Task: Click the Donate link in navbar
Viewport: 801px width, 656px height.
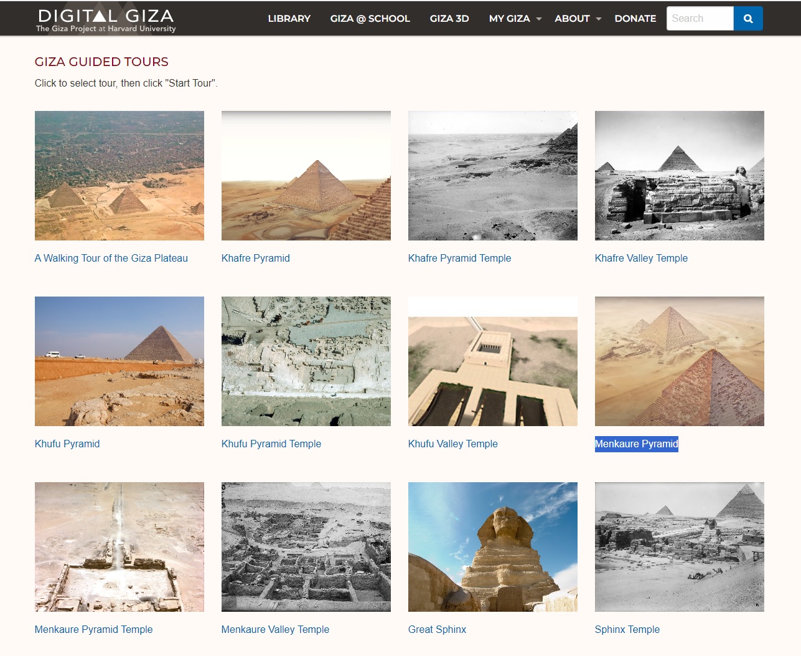Action: tap(635, 19)
